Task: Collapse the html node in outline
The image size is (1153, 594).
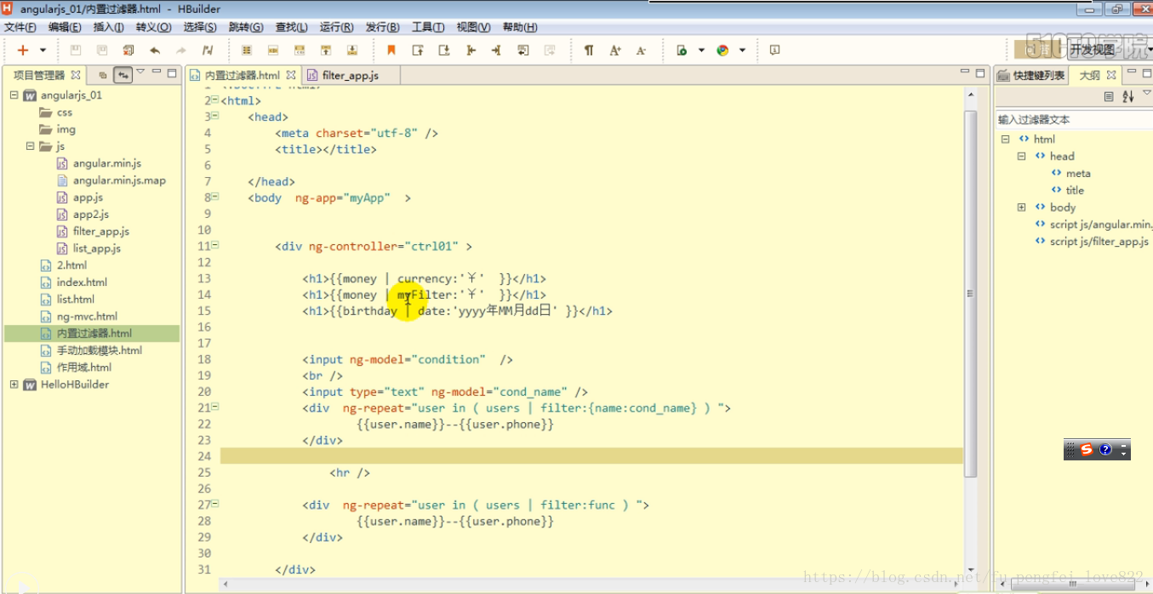Action: [x=1005, y=140]
